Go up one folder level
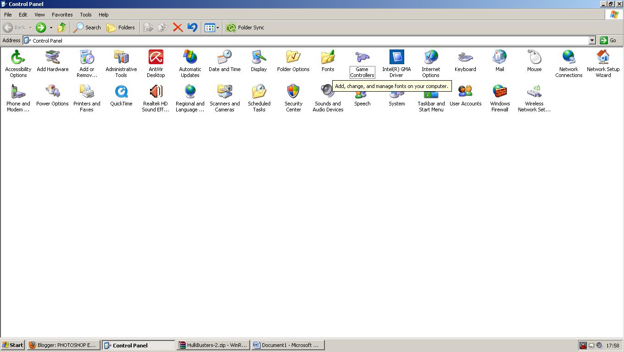This screenshot has height=352, width=624. [61, 27]
